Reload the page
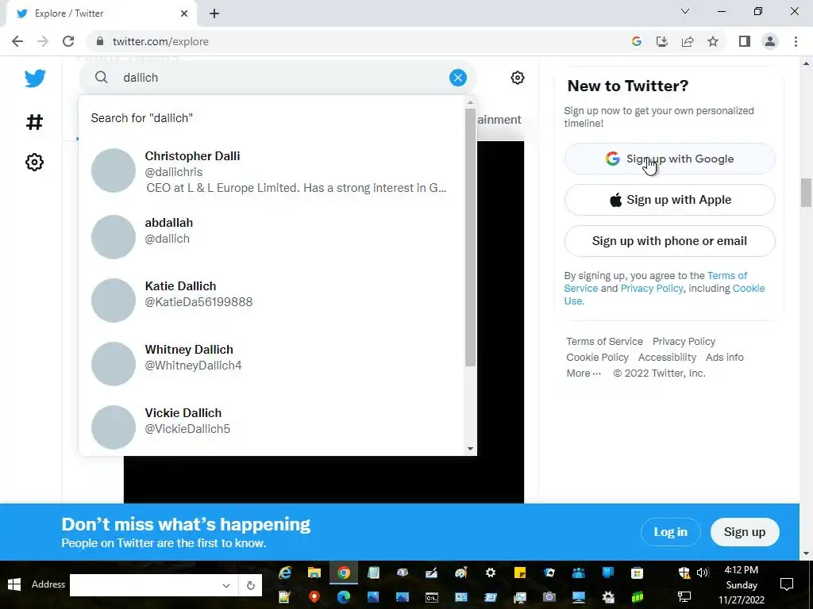Image resolution: width=813 pixels, height=609 pixels. point(68,41)
